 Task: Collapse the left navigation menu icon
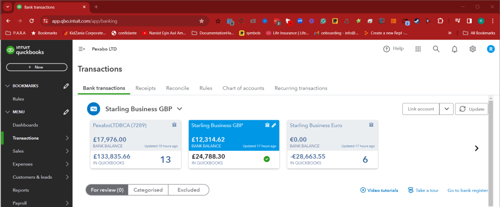(82, 49)
